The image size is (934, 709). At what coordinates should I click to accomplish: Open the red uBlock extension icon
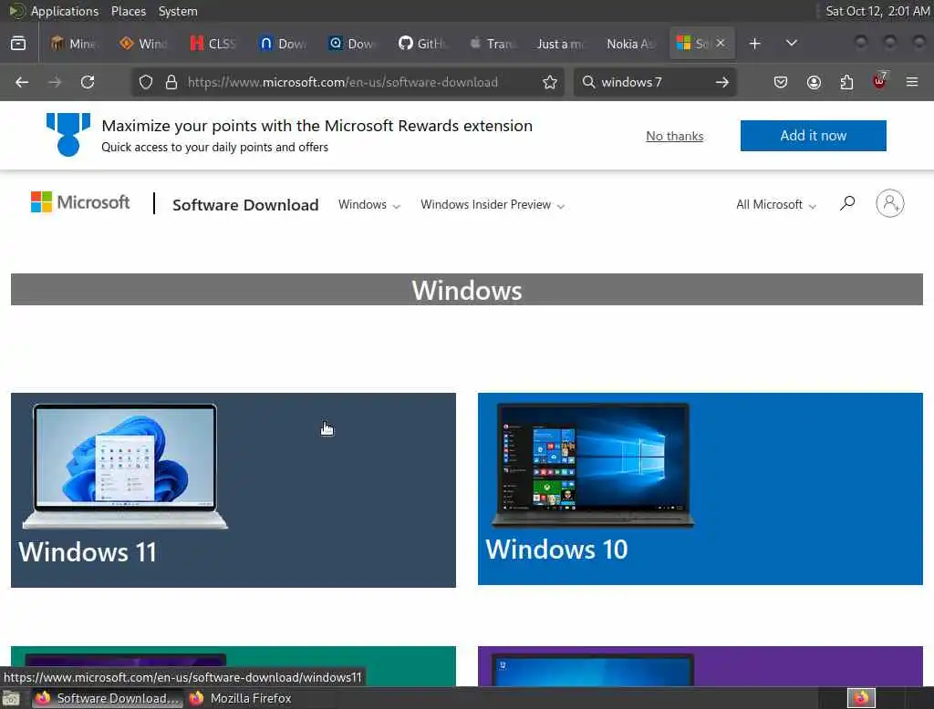[879, 81]
